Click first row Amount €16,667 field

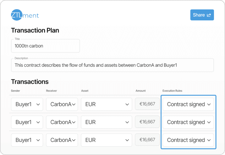(x=147, y=104)
